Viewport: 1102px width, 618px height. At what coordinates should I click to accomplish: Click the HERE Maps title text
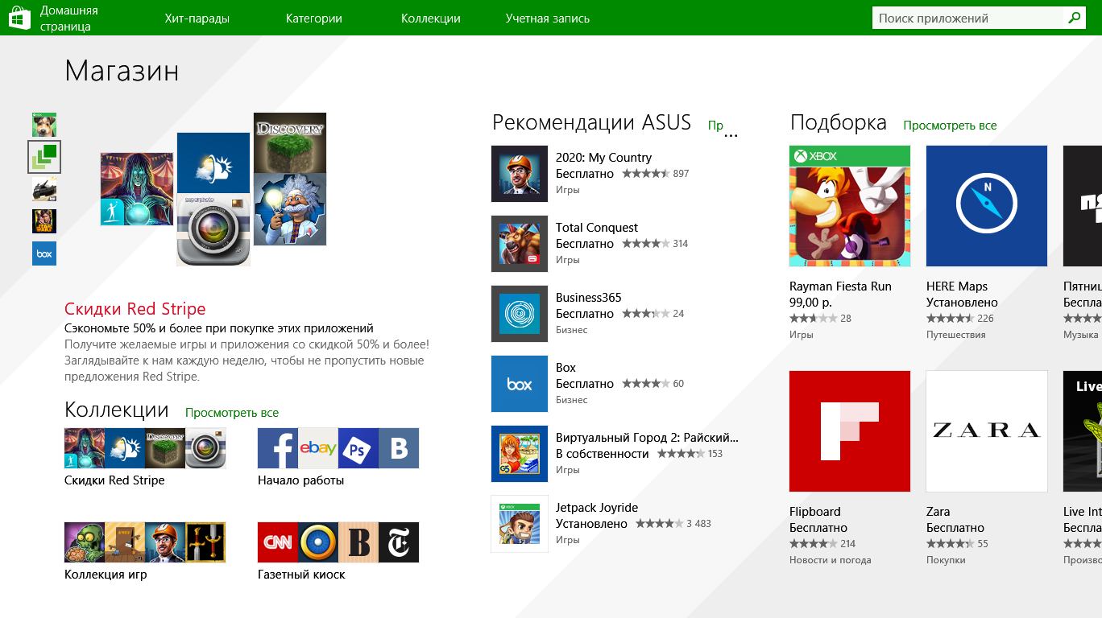(x=957, y=286)
